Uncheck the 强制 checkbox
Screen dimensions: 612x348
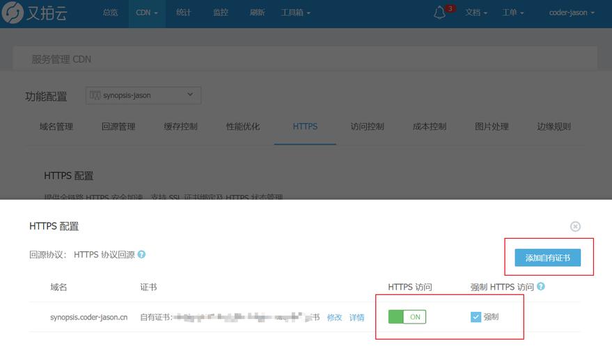click(476, 317)
